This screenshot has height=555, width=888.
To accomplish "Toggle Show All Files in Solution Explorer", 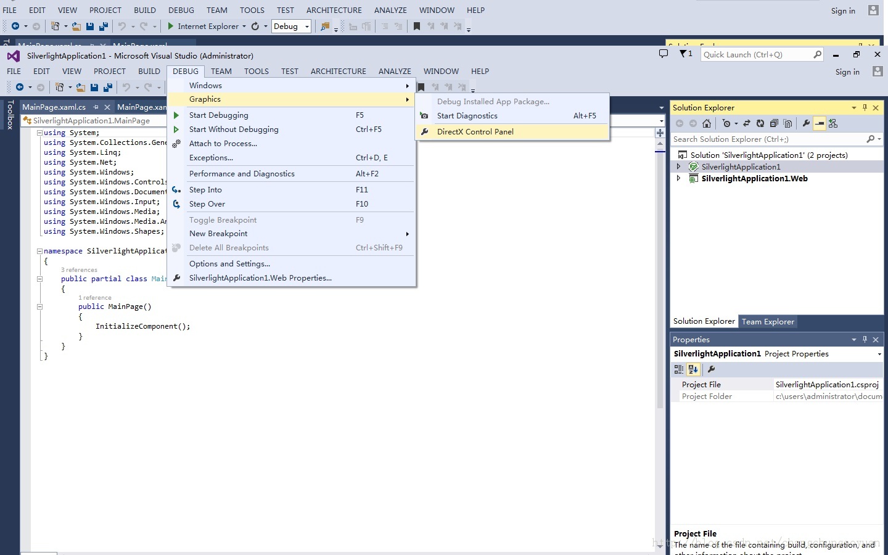I will point(787,123).
